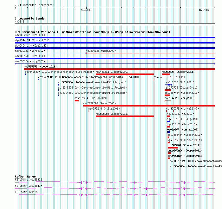Open dgv905n67 (Park2010) entry
222x209 pixels.
182,124
